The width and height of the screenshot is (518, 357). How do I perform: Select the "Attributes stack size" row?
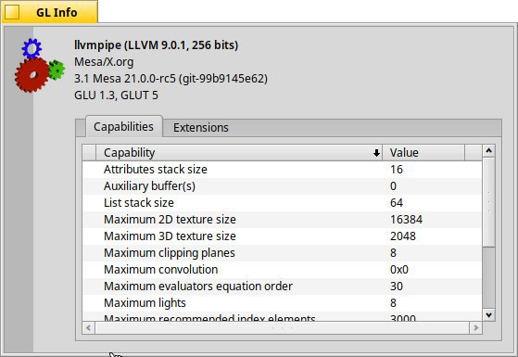point(282,170)
